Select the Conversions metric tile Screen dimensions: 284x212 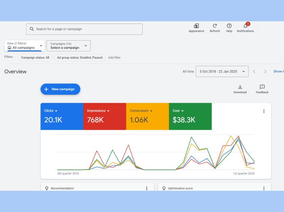147,116
